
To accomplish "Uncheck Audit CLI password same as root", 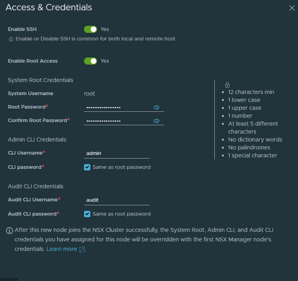I will tap(87, 214).
